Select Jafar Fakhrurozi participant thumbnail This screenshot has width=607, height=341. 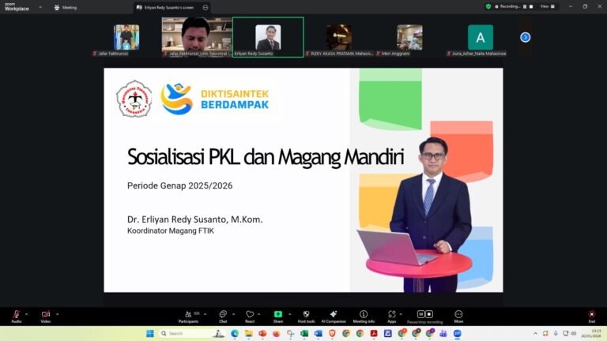[126, 38]
